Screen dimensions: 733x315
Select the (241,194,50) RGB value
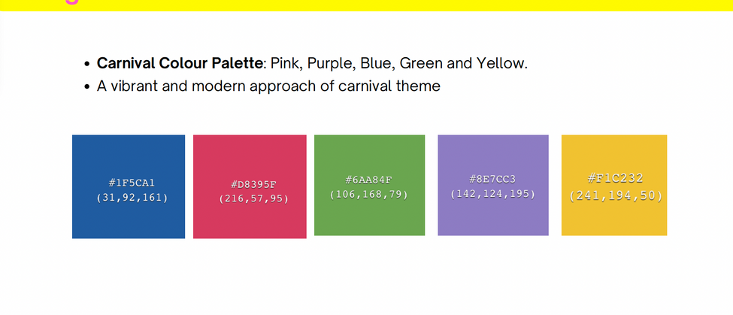point(615,195)
